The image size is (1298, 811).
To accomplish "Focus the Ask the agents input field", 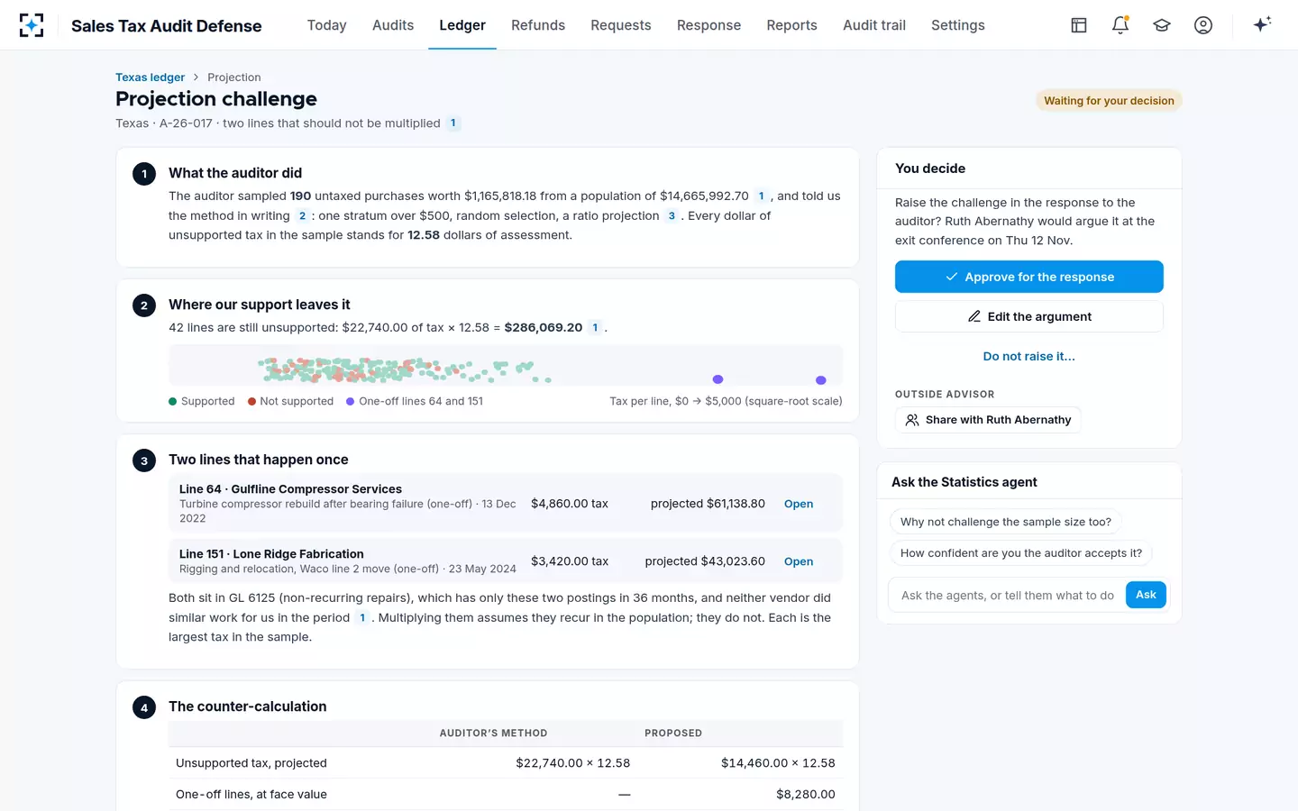I will pos(1008,596).
